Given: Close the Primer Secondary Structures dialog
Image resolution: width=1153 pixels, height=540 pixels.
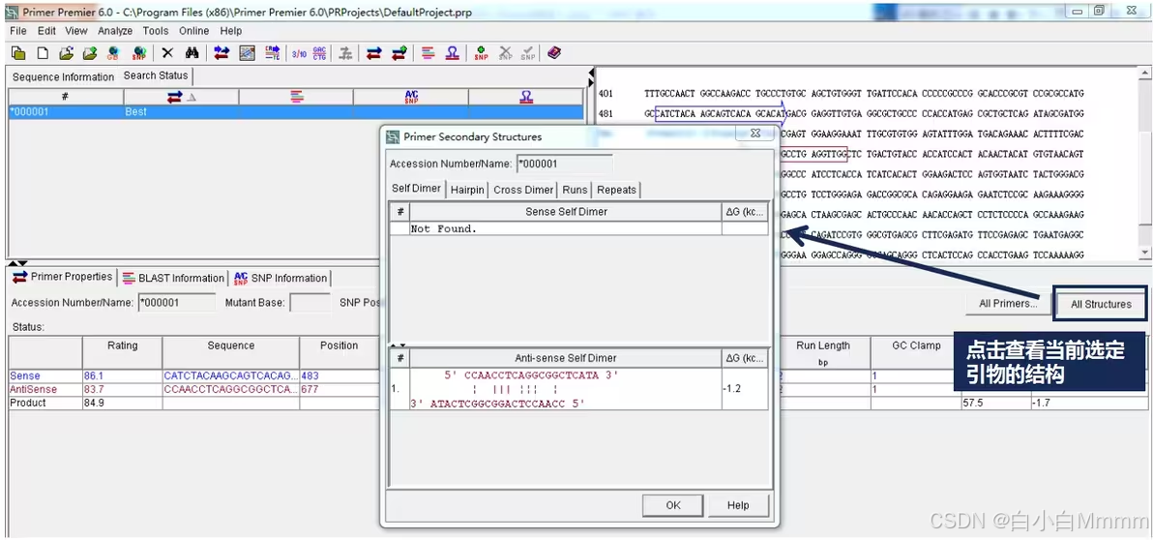Looking at the screenshot, I should pyautogui.click(x=754, y=134).
